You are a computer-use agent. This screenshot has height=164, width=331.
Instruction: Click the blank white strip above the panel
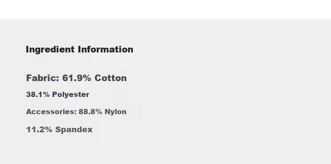(x=165, y=9)
